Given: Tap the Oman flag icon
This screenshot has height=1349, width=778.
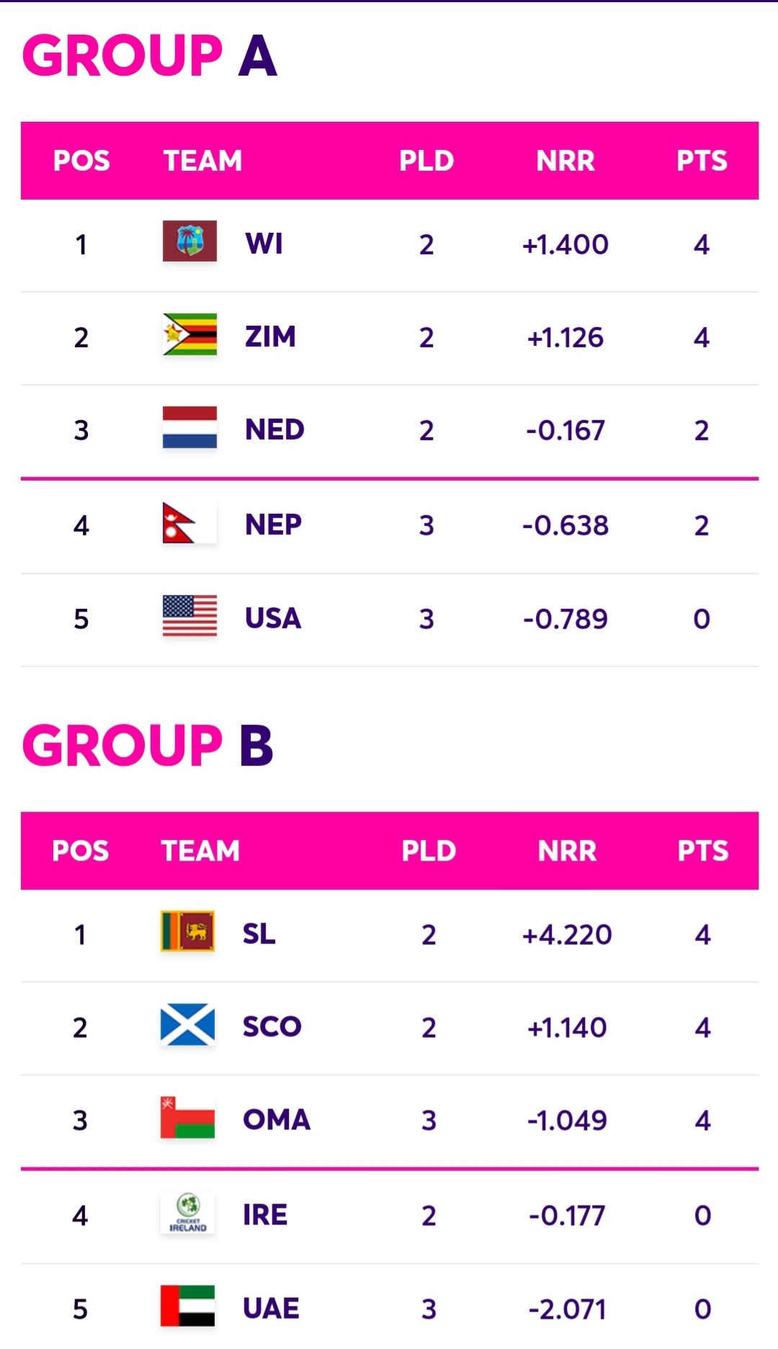Looking at the screenshot, I should 187,1117.
